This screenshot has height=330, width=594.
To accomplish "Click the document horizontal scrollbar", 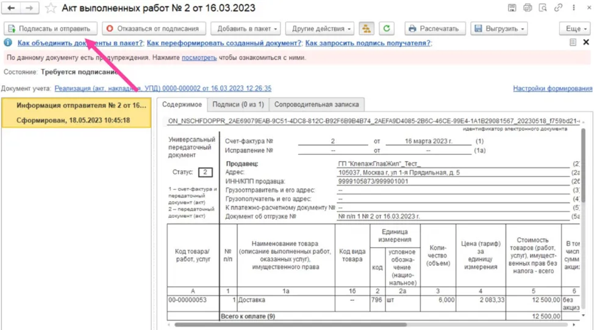I will (290, 325).
